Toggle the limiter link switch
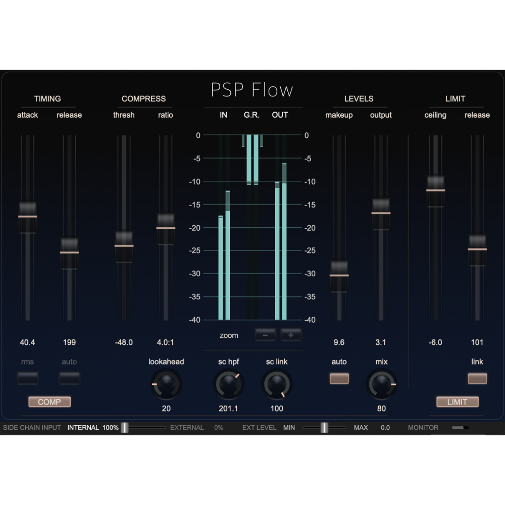The image size is (505, 505). click(477, 378)
